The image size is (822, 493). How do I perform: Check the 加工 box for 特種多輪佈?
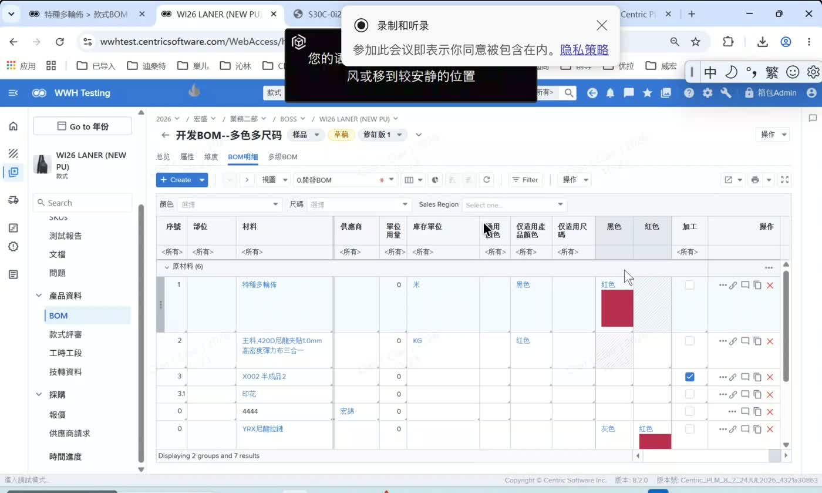[x=690, y=285]
